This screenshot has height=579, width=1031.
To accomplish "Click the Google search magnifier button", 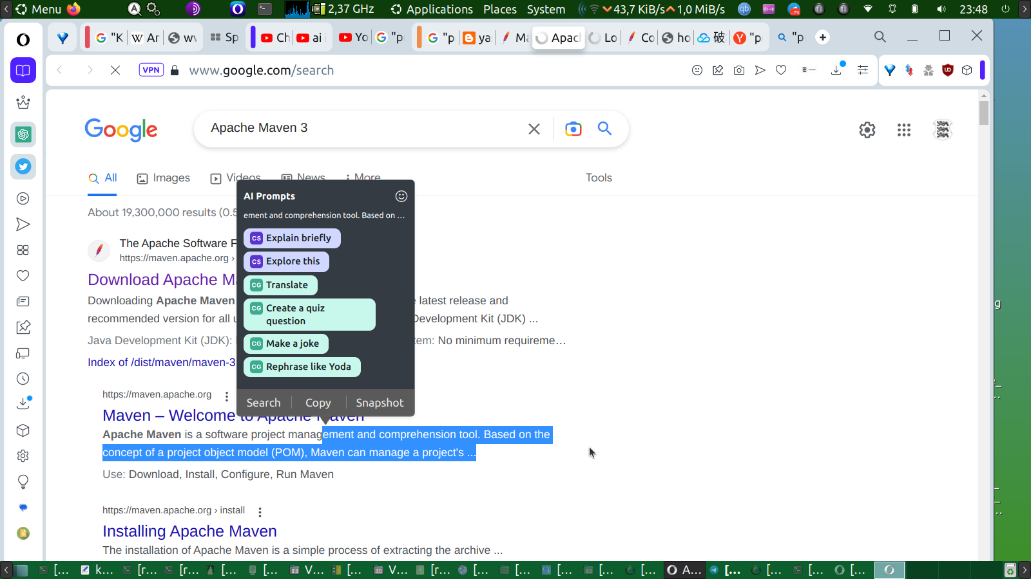I will pos(604,129).
